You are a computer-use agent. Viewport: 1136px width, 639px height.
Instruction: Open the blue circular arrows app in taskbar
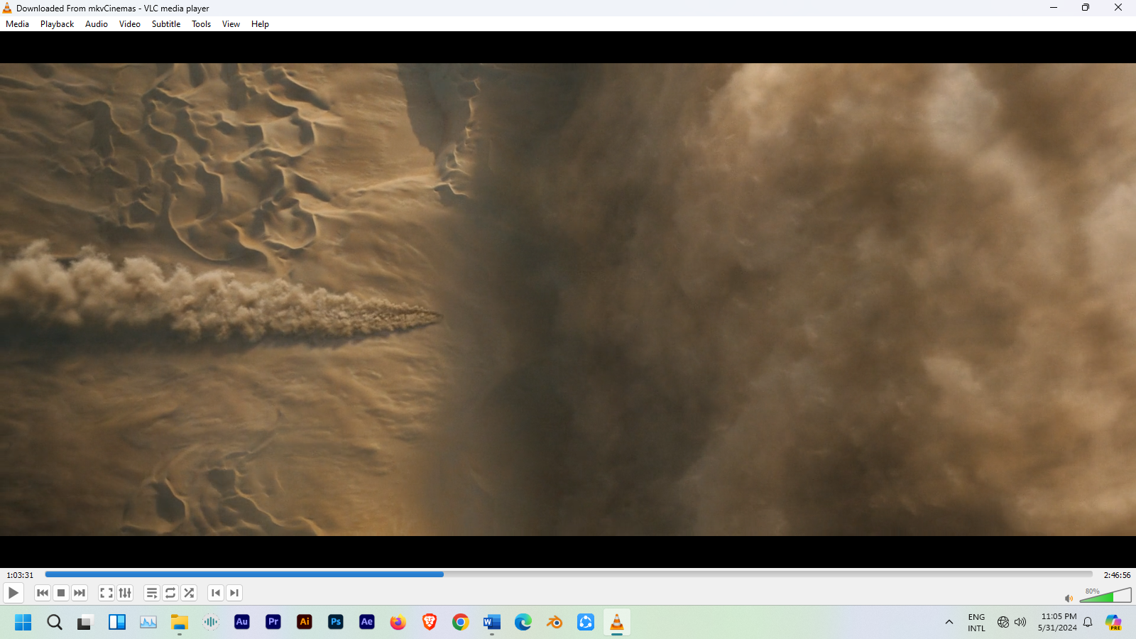(586, 622)
